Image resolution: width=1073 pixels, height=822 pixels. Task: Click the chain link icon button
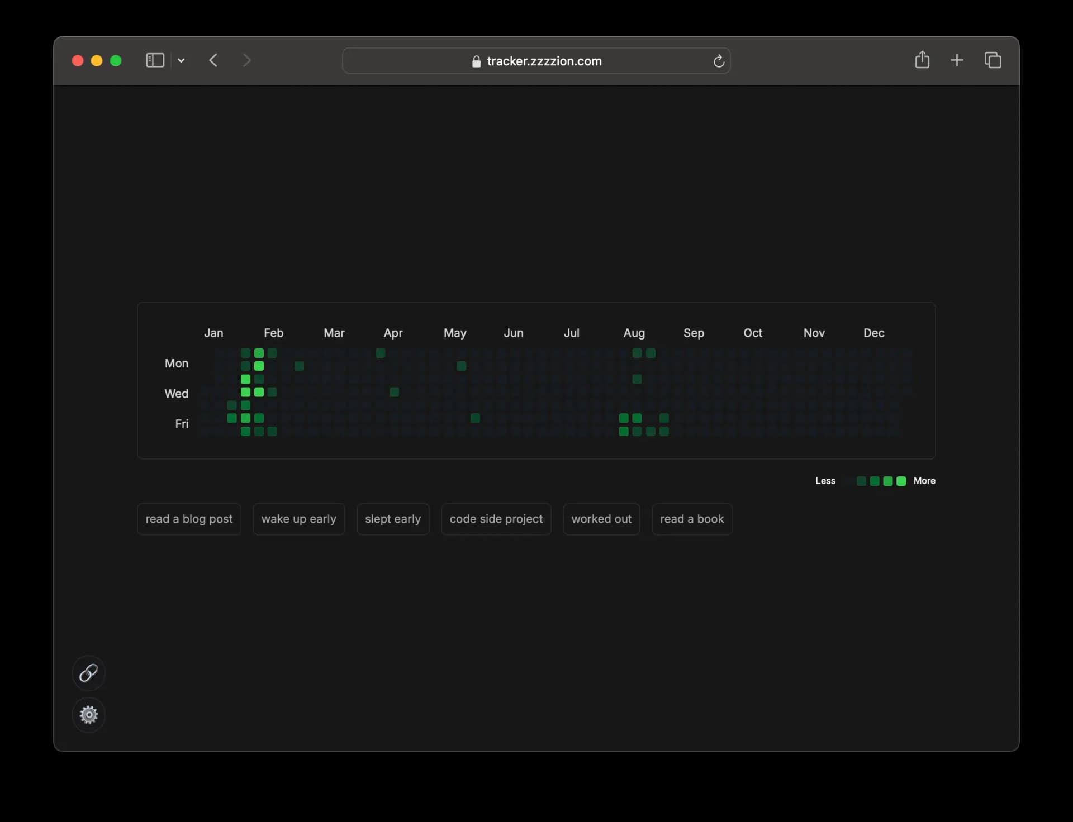tap(88, 673)
